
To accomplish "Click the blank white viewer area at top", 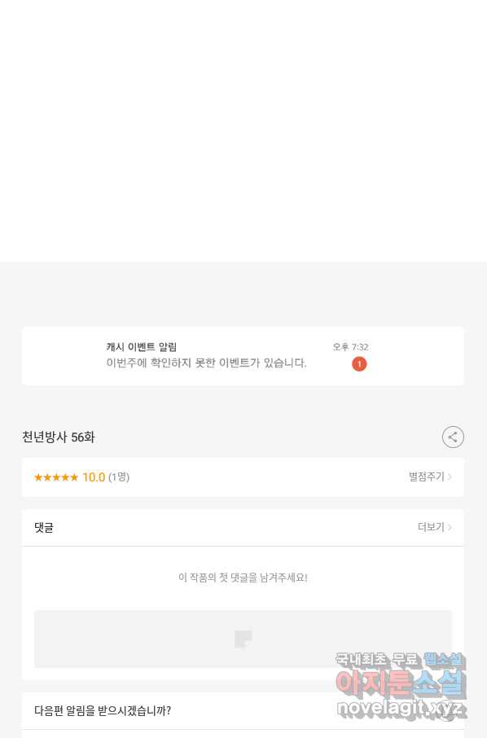I will point(243,130).
